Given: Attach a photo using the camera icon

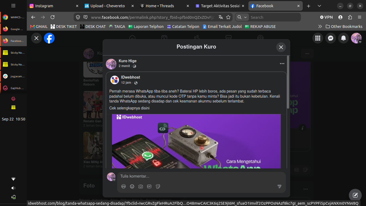Looking at the screenshot, I should 141,186.
